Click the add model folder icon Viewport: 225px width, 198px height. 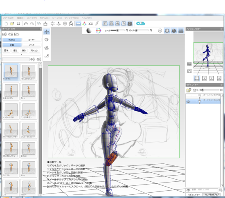point(189,90)
